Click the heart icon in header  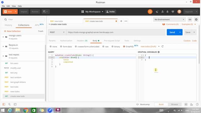pos(173,12)
